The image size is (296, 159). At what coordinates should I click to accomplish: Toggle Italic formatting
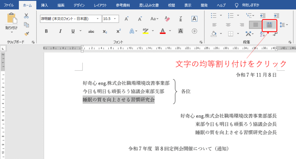(x=60, y=31)
